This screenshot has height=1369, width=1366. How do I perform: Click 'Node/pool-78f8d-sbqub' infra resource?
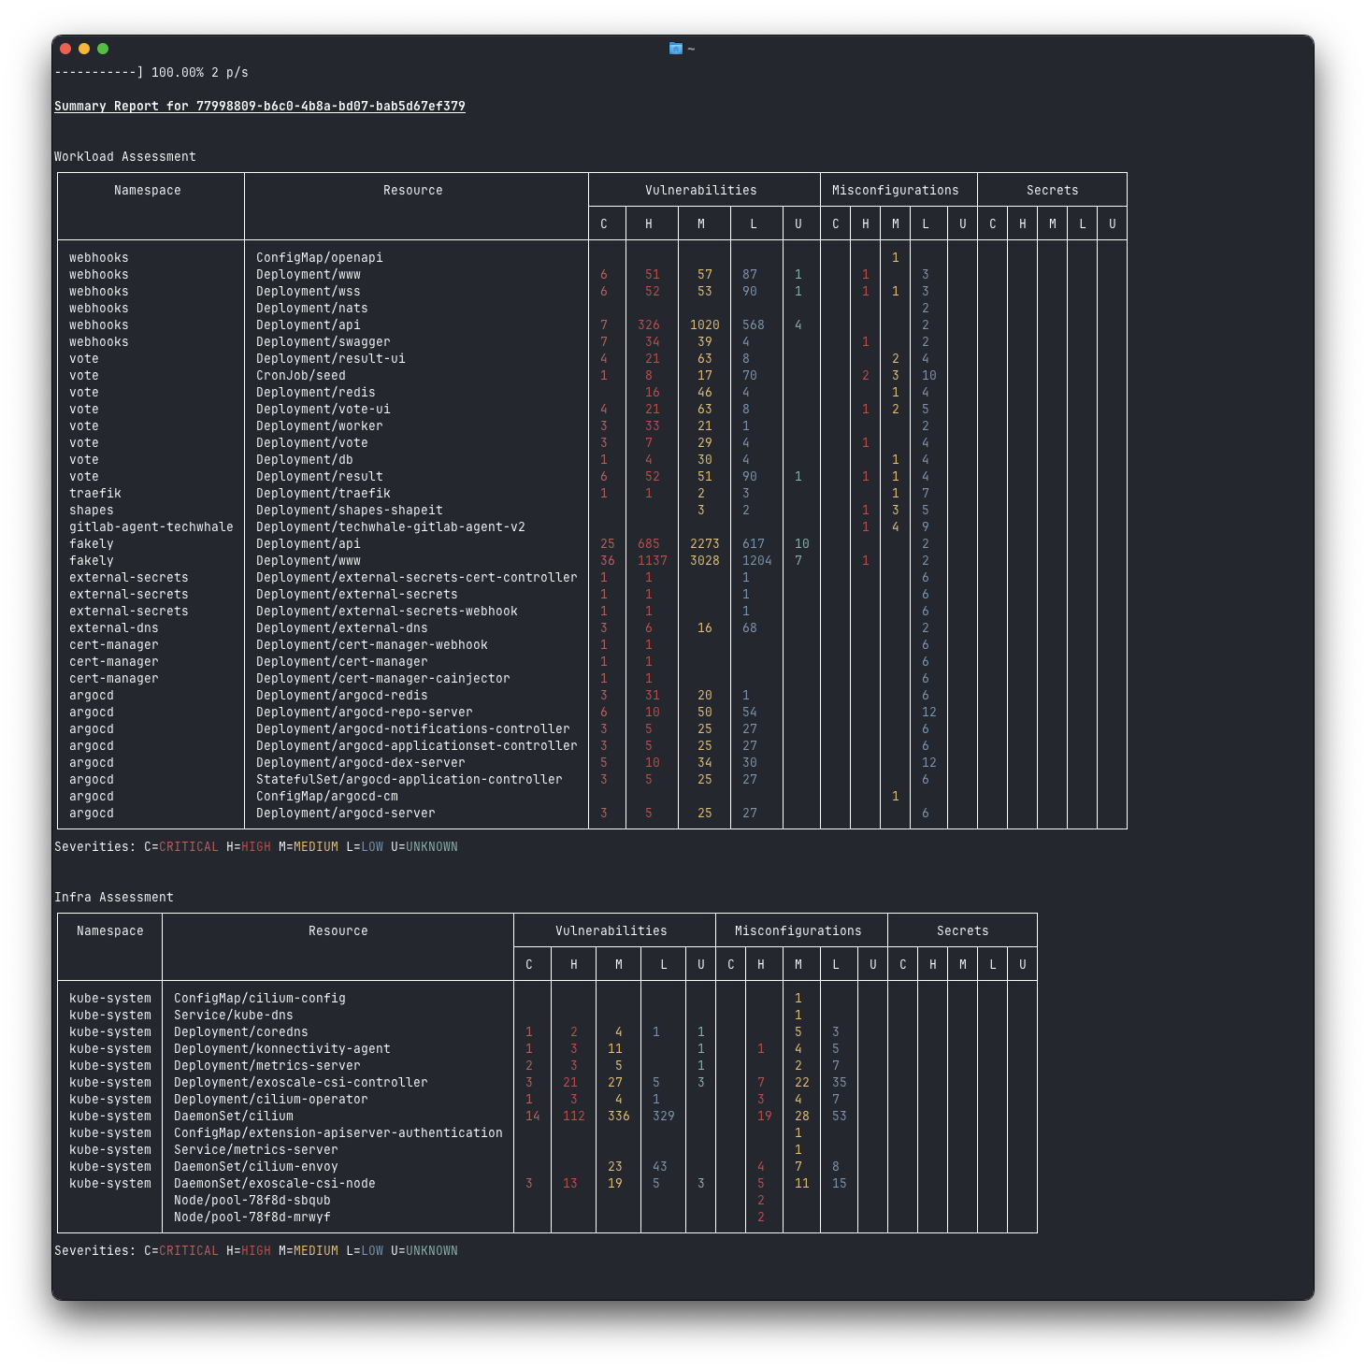tap(252, 1201)
